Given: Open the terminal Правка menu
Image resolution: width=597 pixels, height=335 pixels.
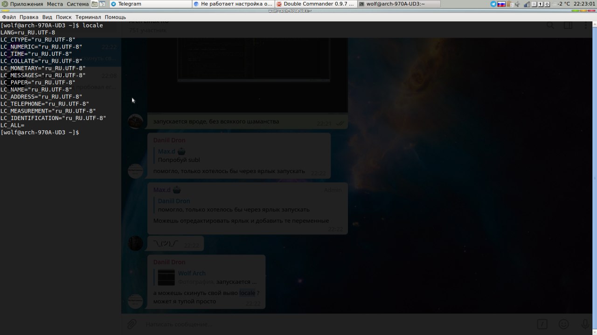Looking at the screenshot, I should pos(29,17).
